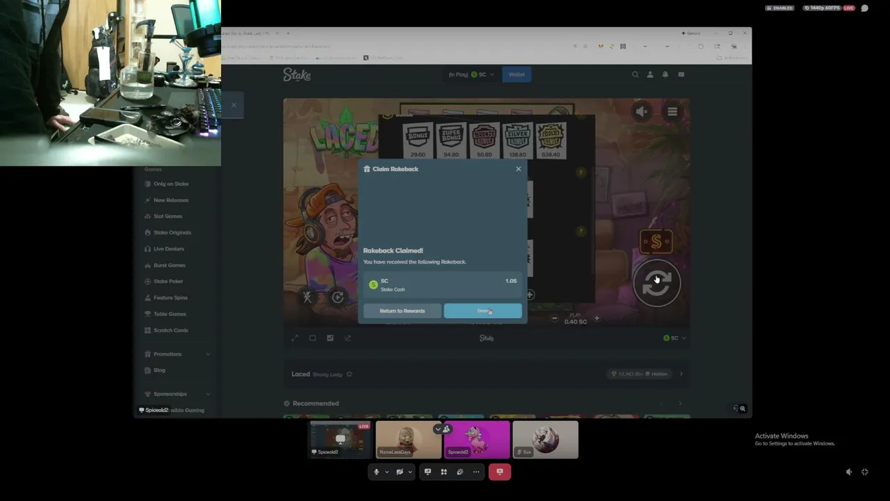Open the user profile icon
This screenshot has width=890, height=501.
click(650, 74)
